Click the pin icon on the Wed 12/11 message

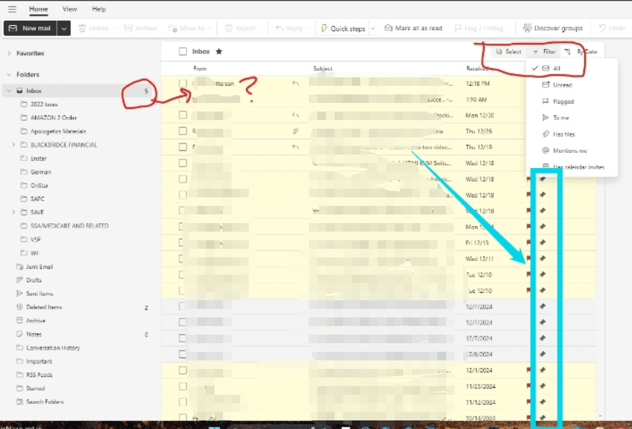543,258
